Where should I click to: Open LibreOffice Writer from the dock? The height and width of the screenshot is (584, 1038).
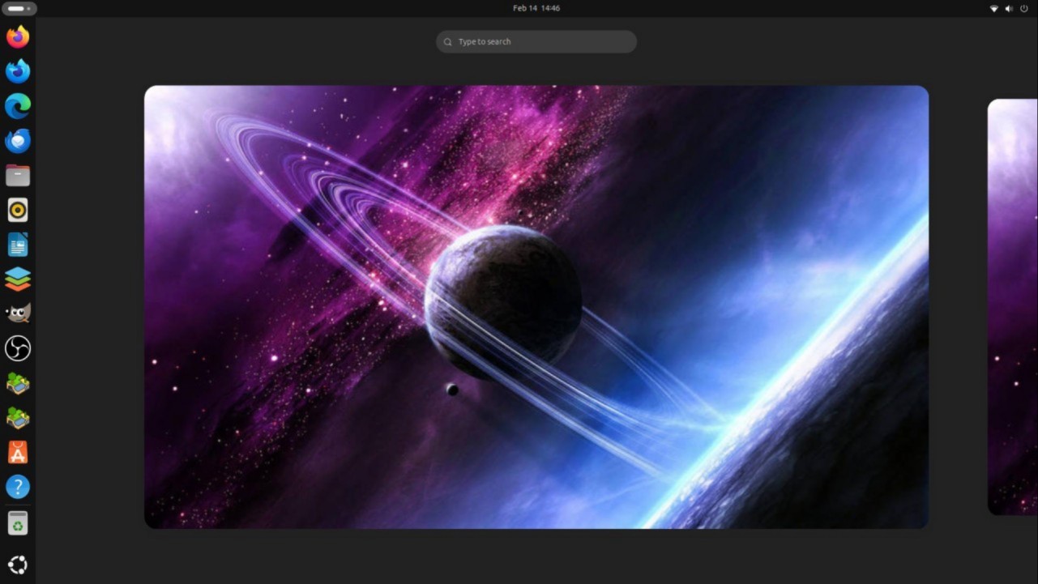18,245
